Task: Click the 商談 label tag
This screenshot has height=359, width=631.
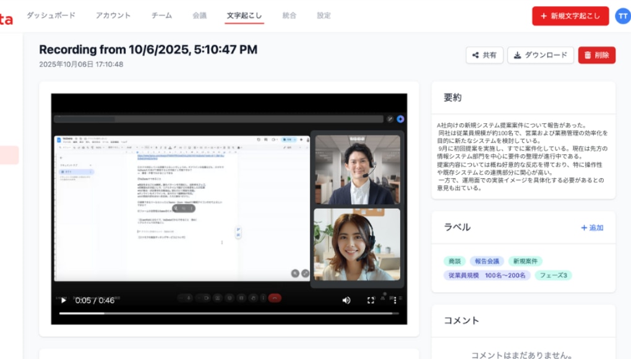Action: (455, 261)
